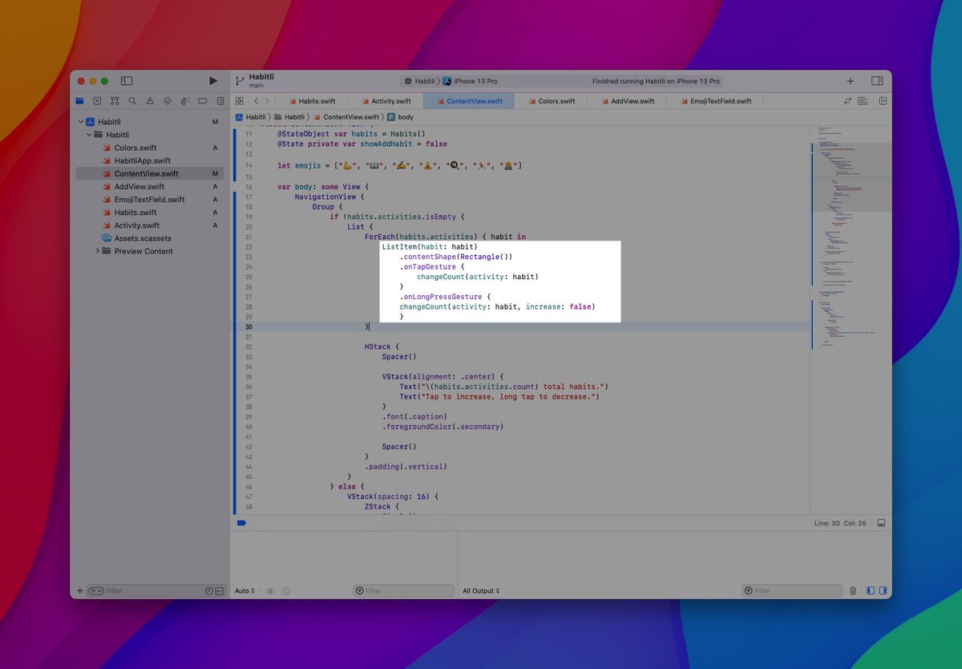
Task: Show the Breakpoint navigator
Action: point(202,101)
